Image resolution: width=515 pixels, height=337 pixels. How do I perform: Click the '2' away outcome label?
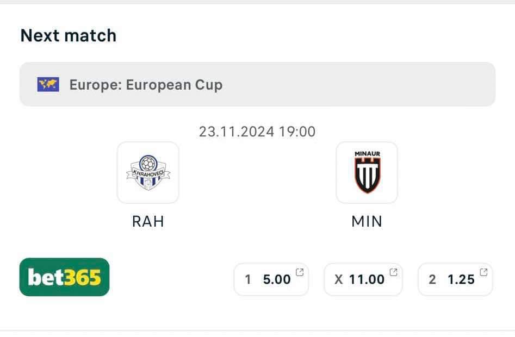coord(432,279)
